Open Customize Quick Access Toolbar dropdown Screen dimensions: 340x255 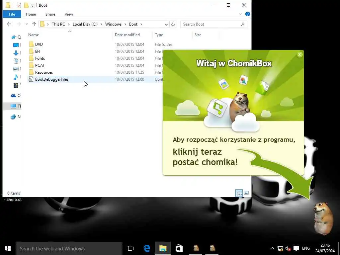[32, 5]
